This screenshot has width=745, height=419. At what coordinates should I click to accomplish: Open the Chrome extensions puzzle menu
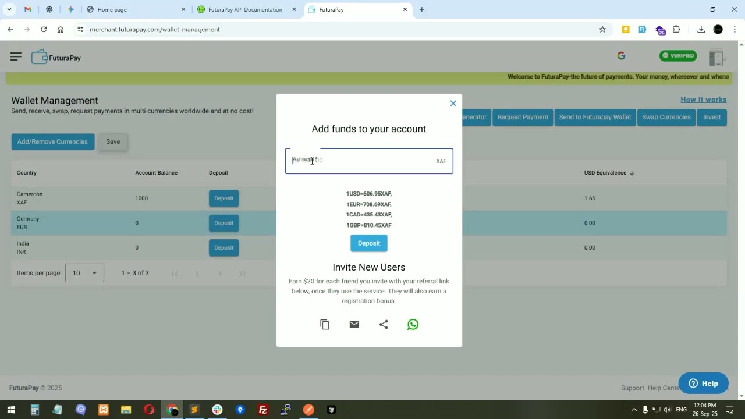pos(676,29)
